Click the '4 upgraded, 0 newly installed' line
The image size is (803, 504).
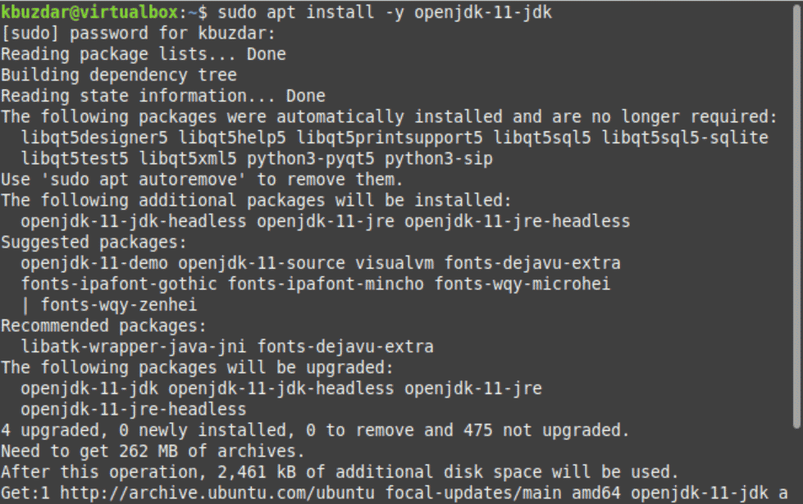click(315, 430)
